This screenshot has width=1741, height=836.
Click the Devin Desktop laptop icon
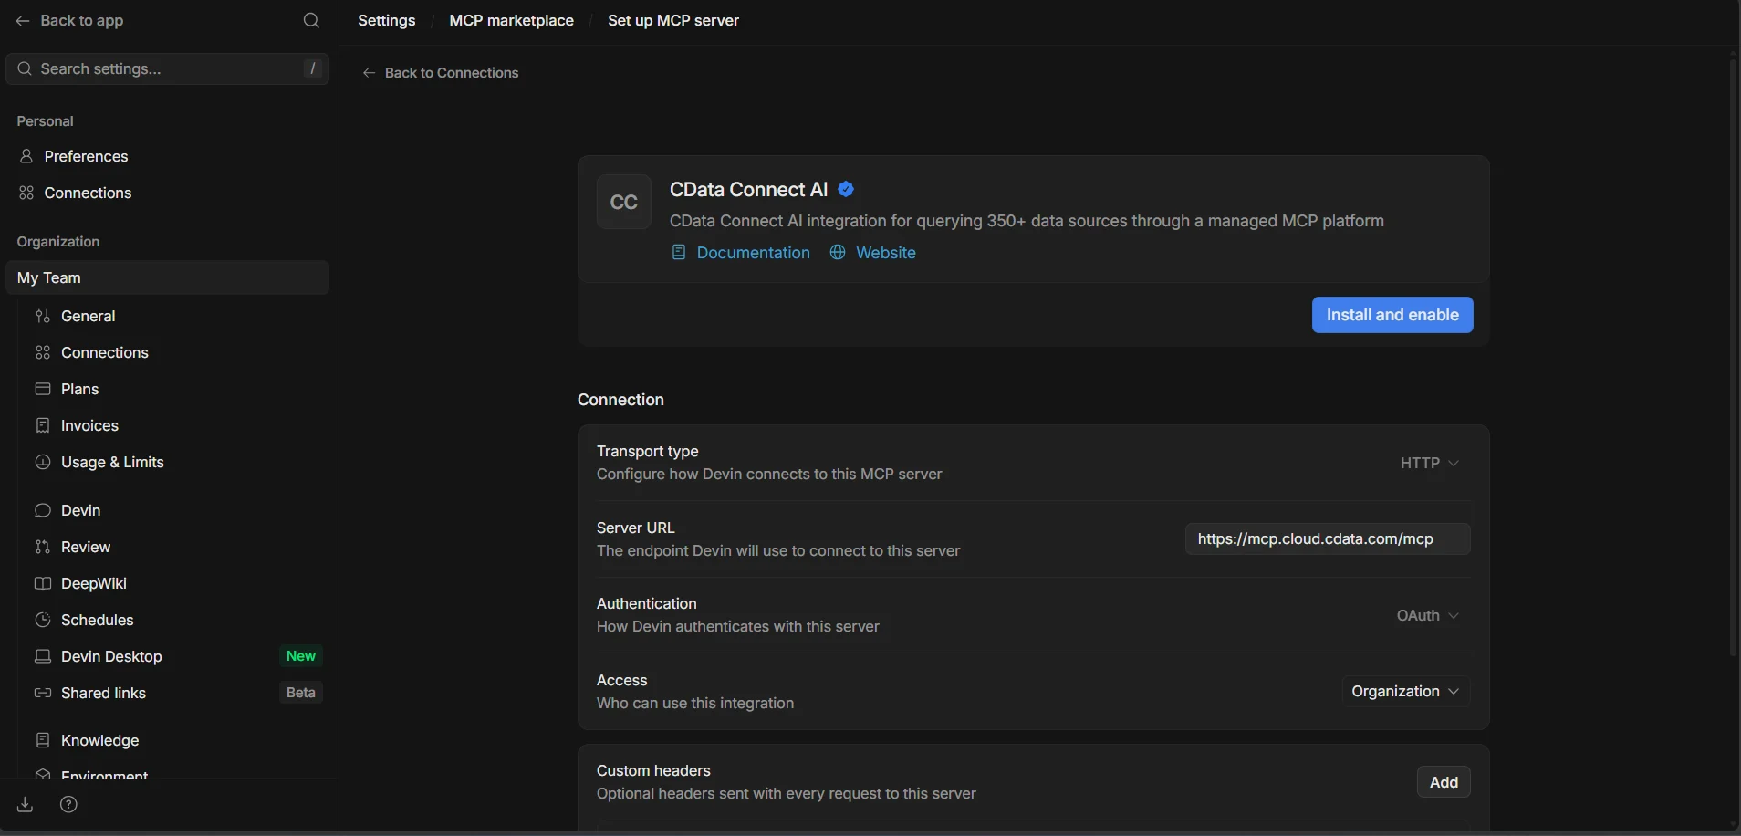click(x=42, y=656)
